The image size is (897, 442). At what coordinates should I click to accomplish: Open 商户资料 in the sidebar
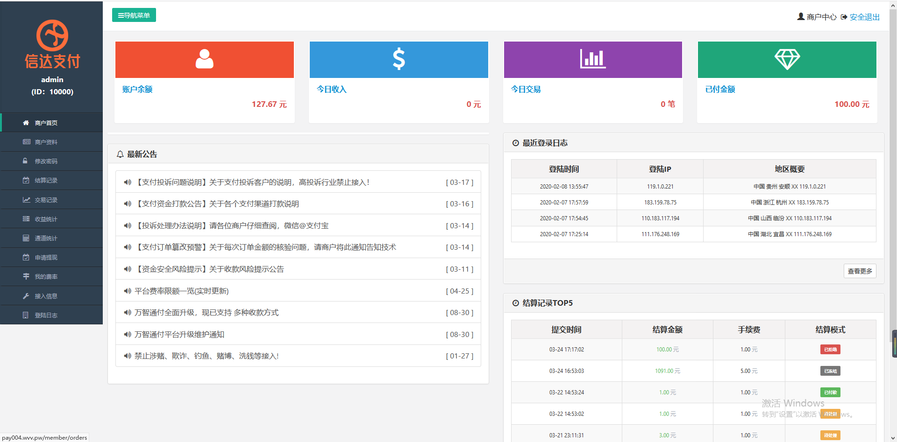[51, 142]
